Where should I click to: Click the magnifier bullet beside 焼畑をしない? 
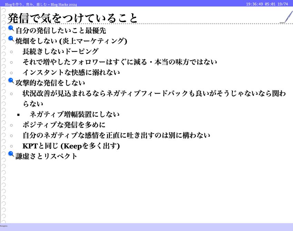coord(11,39)
